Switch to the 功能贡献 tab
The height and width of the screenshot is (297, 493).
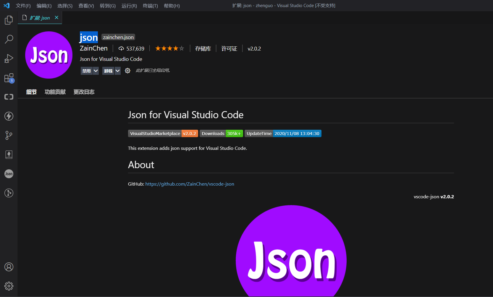[55, 92]
